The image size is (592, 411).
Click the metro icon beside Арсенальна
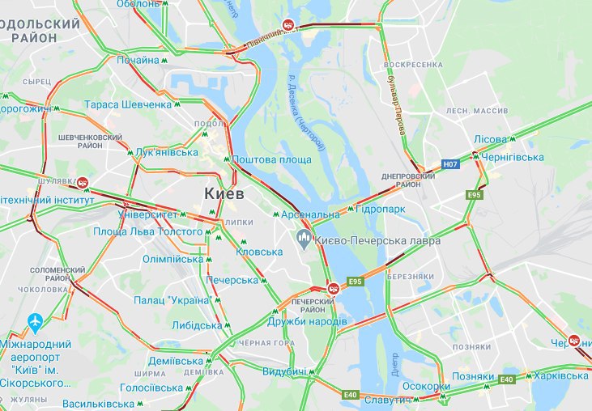(x=276, y=214)
